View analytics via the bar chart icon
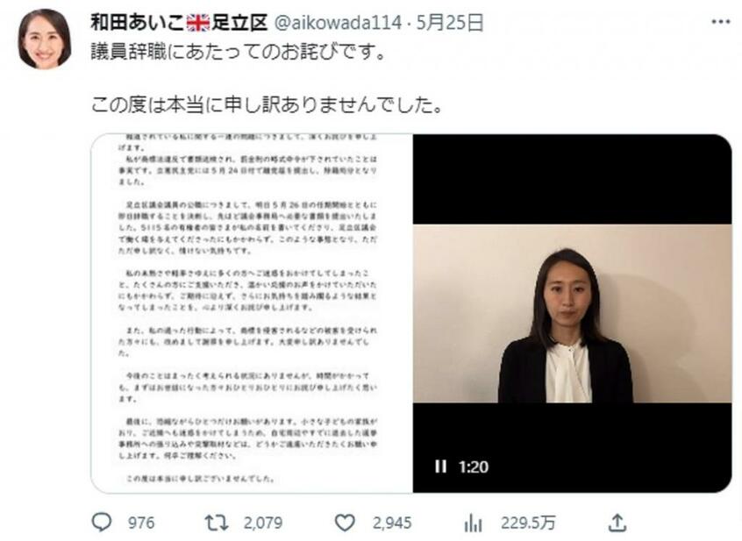The image size is (742, 541). (473, 523)
